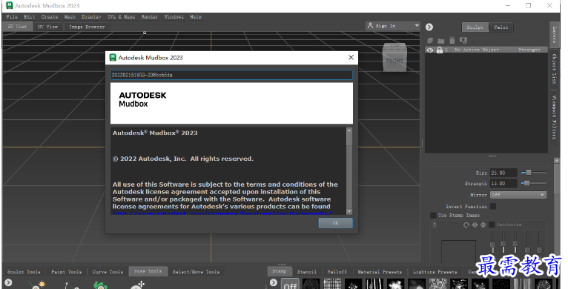Switch to the UV View tab
Viewport: 568px width, 289px height.
pyautogui.click(x=47, y=27)
